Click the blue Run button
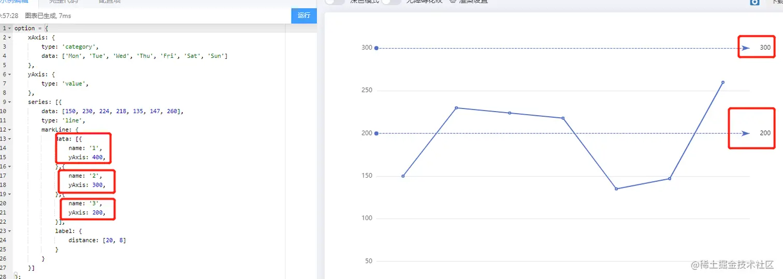This screenshot has width=783, height=279. click(x=303, y=16)
